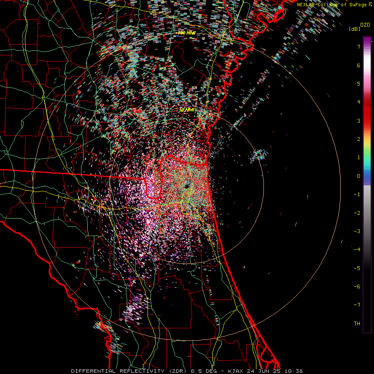The width and height of the screenshot is (374, 374).
Task: Select the -3 dB scale label
Action: click(357, 231)
